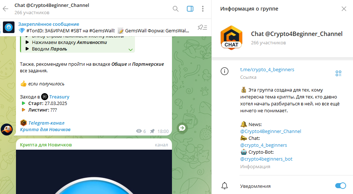Click the info circle icon
The height and width of the screenshot is (194, 353).
pos(225,71)
